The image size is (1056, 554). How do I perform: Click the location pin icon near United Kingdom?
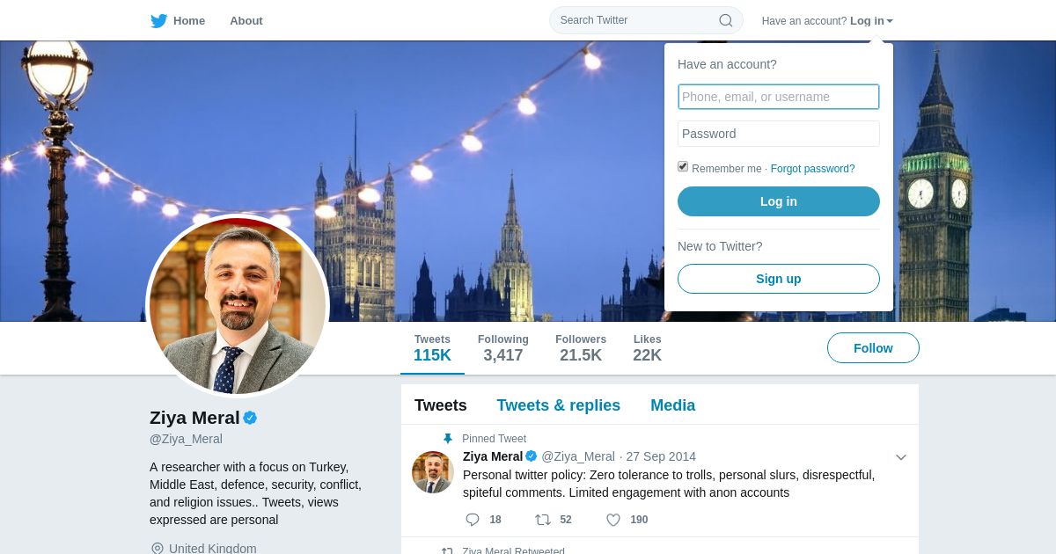click(x=158, y=549)
